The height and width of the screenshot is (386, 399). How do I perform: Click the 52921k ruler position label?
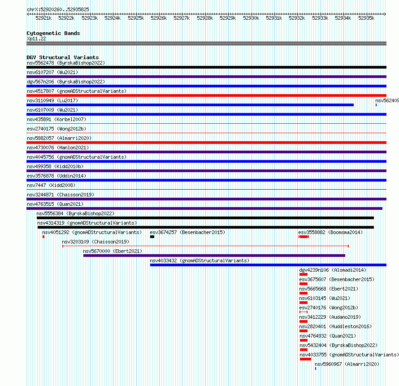tap(43, 18)
